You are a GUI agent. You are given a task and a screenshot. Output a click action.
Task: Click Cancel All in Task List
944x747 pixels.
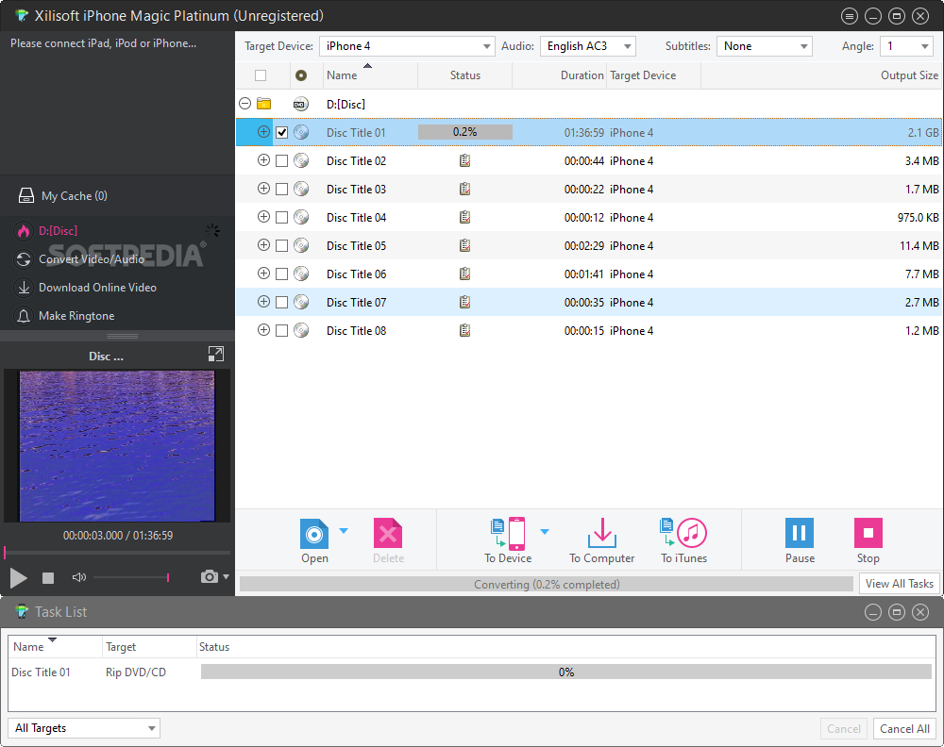(905, 729)
